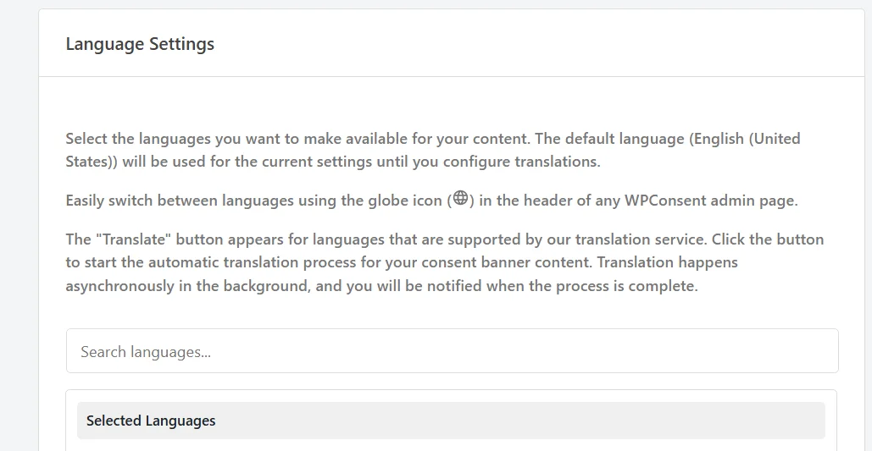The width and height of the screenshot is (872, 451).
Task: Click the words 'configure translations' in the intro
Action: pos(521,162)
